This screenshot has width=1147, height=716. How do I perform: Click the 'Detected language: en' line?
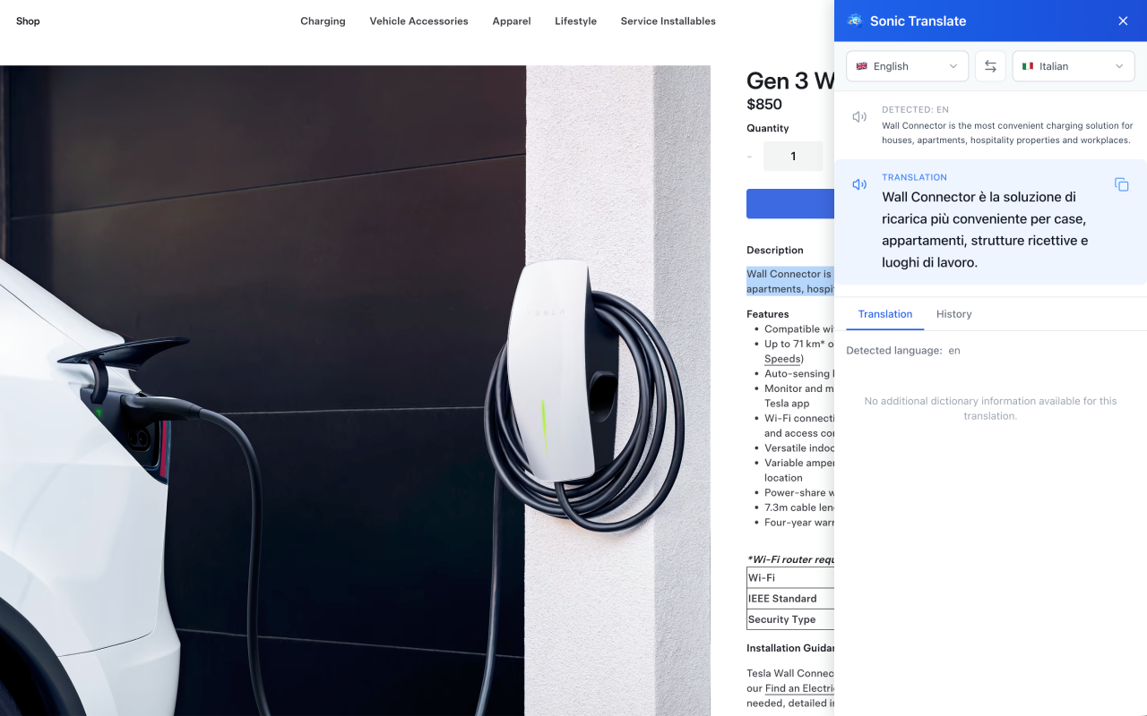(x=903, y=351)
